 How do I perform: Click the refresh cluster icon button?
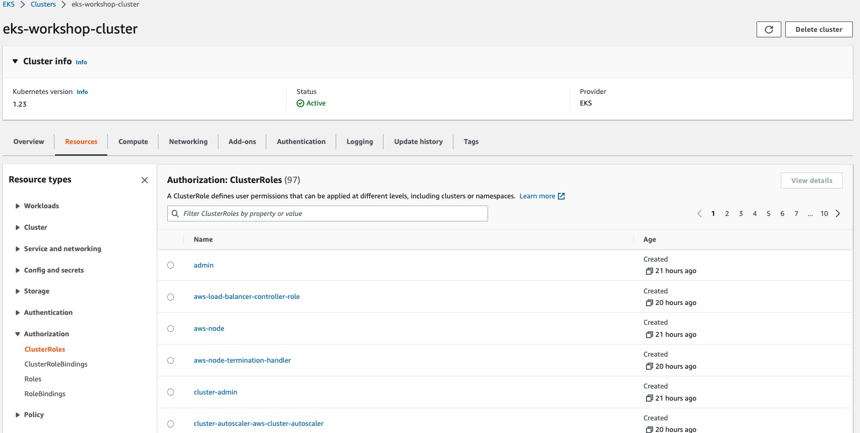point(769,30)
